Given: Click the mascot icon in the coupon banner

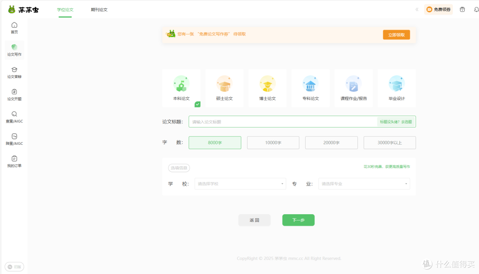Looking at the screenshot, I should 171,34.
